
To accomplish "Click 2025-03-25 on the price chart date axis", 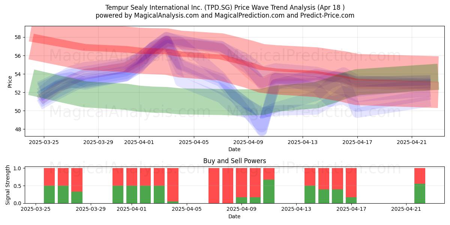I will [x=44, y=142].
